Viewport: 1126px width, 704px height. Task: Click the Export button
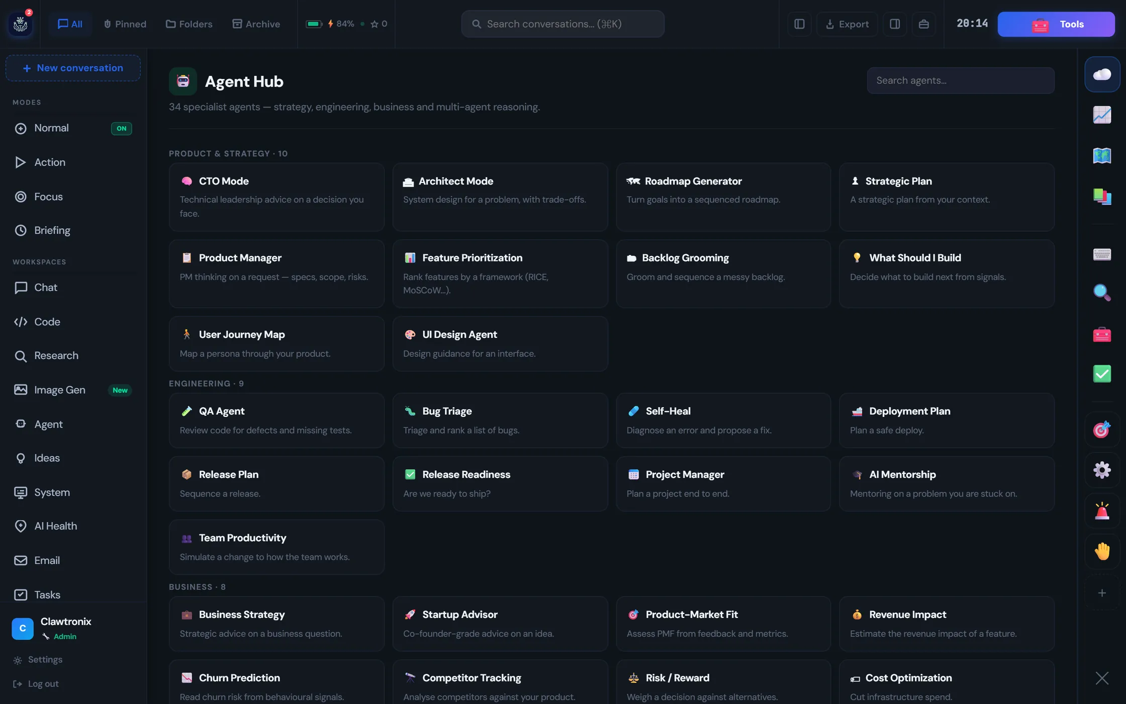847,24
